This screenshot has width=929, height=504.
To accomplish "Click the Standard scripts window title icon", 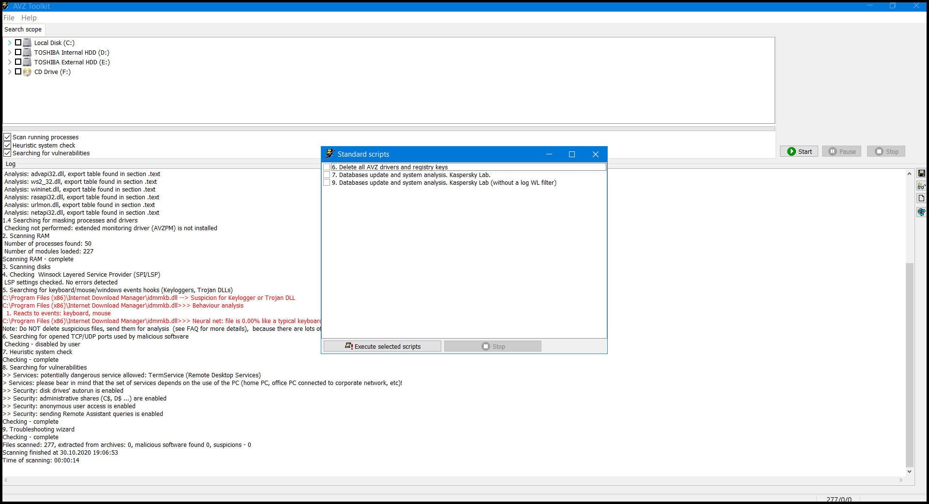I will click(330, 154).
